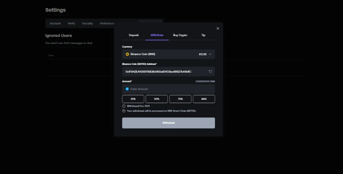Click the Currency label
343x174 pixels.
tap(127, 47)
